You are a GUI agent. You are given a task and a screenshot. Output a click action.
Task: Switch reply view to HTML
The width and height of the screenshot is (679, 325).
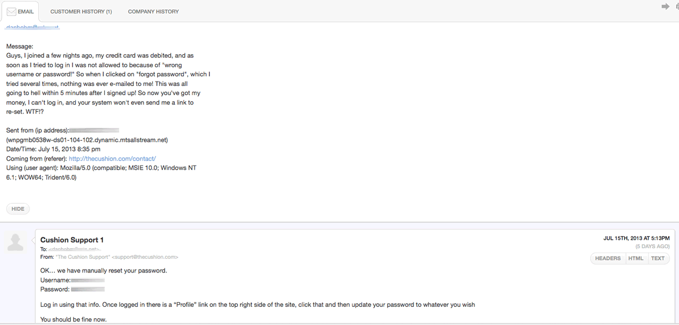pyautogui.click(x=636, y=258)
